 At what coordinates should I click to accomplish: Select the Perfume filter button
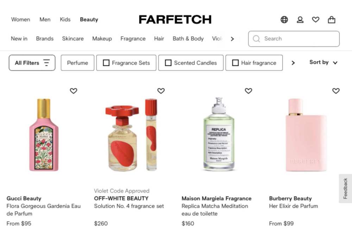click(77, 63)
